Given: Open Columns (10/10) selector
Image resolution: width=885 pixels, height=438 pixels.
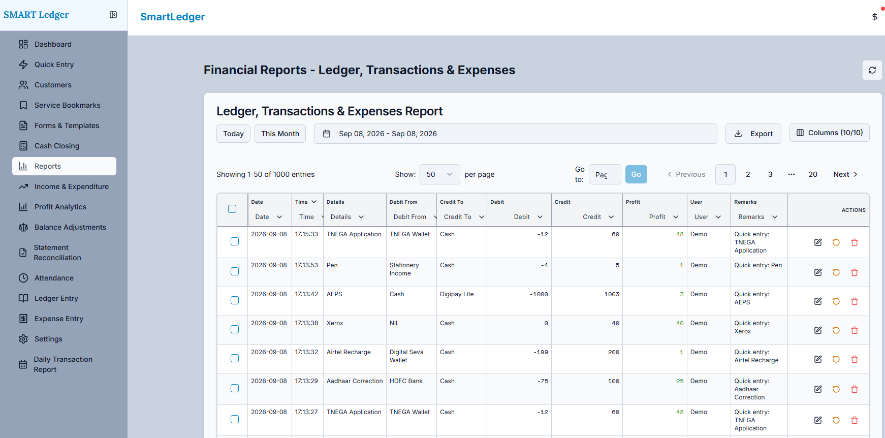Looking at the screenshot, I should point(830,133).
